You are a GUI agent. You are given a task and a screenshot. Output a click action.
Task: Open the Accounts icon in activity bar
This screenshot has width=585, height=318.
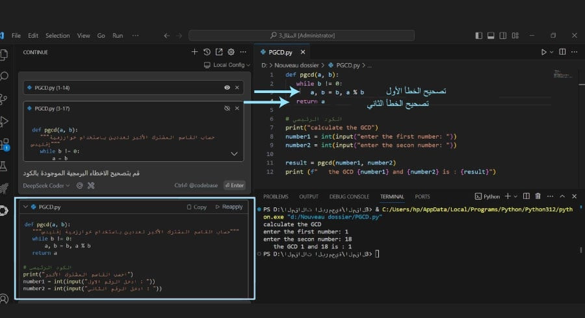(x=4, y=298)
